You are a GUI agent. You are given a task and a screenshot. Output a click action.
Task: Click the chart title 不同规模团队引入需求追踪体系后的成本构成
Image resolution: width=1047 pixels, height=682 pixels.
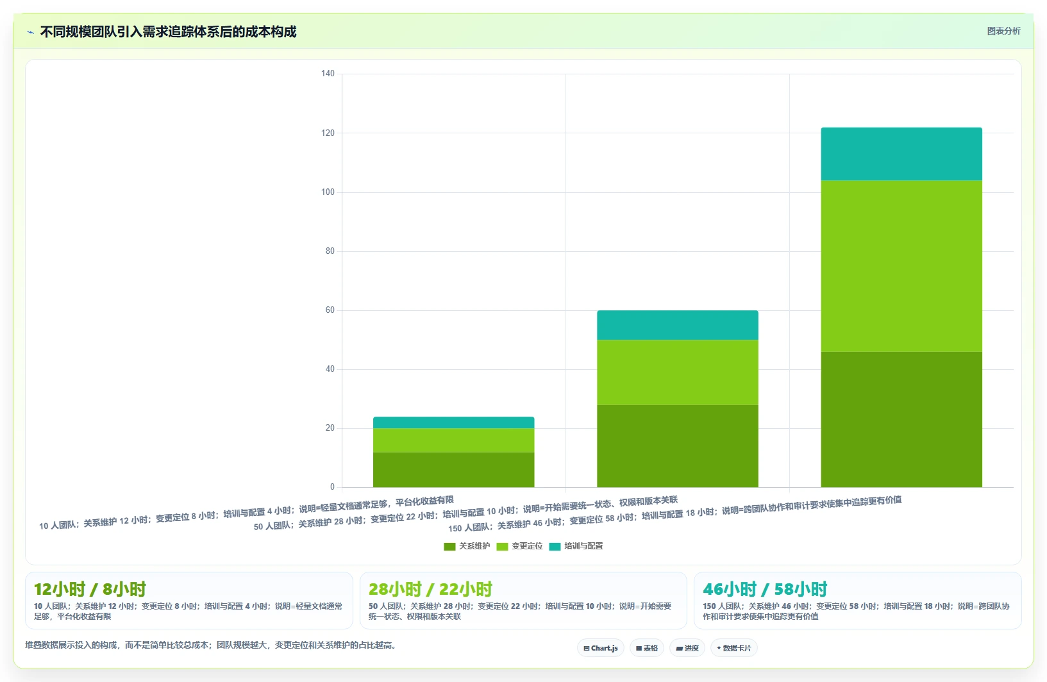[168, 32]
